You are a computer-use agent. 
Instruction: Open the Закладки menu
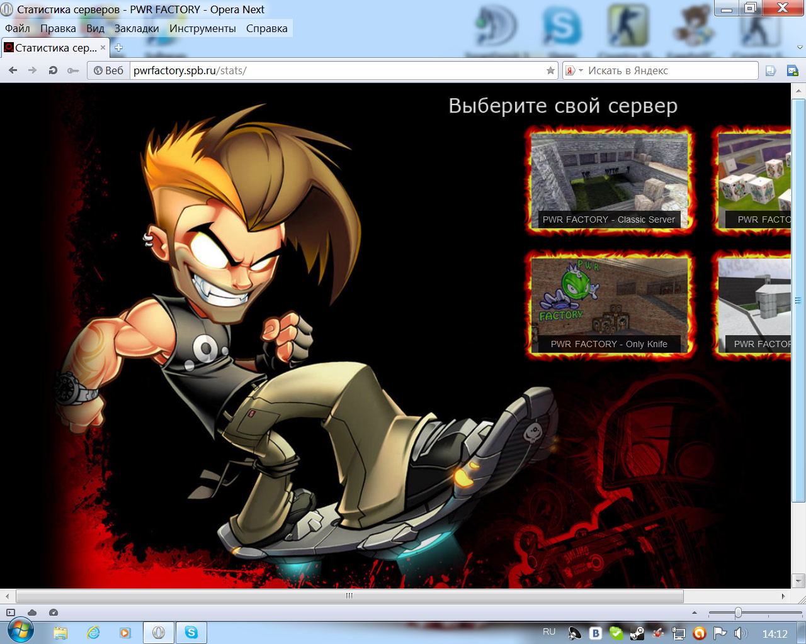[137, 28]
